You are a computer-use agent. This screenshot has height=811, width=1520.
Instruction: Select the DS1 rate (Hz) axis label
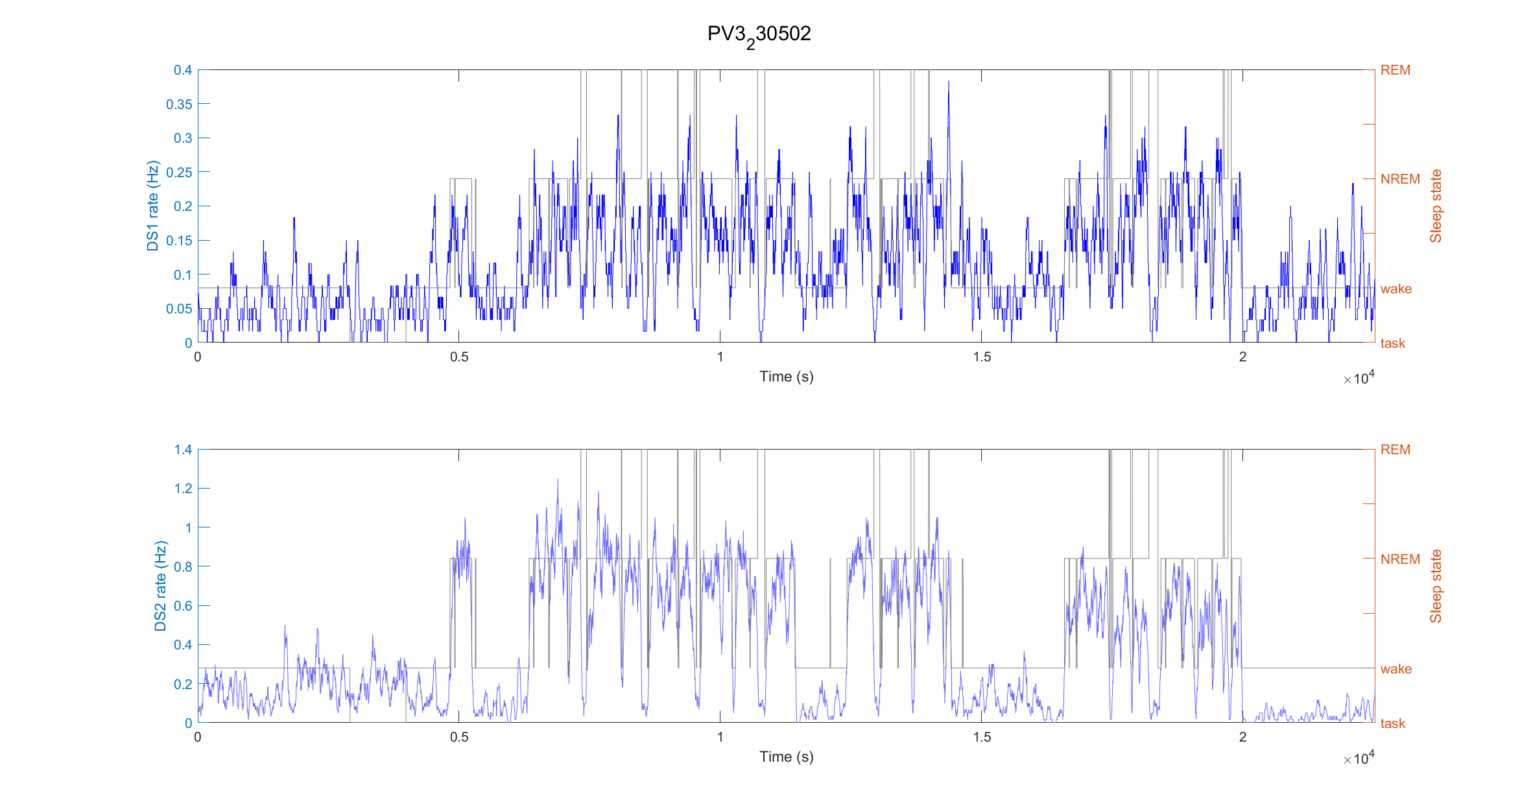click(x=152, y=206)
